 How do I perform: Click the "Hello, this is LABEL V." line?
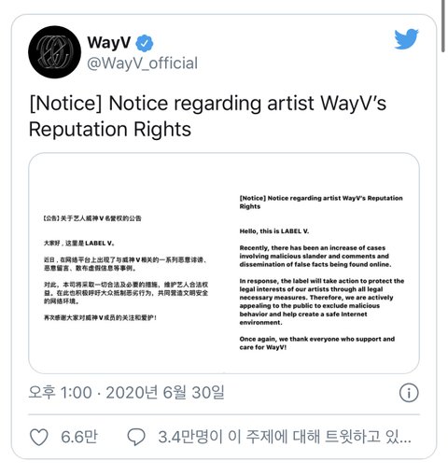point(274,231)
